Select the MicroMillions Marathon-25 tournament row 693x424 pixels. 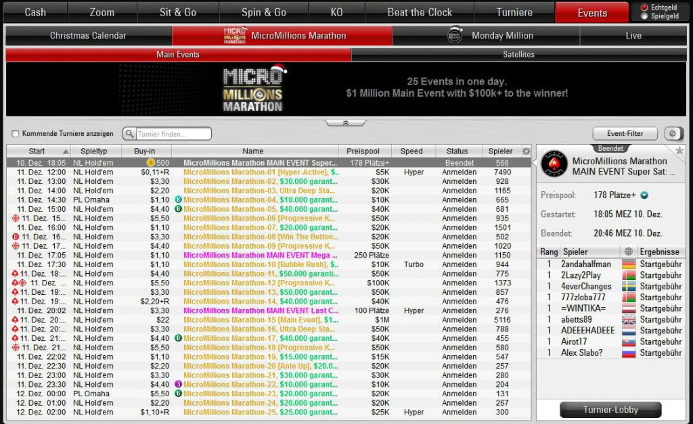(x=269, y=412)
